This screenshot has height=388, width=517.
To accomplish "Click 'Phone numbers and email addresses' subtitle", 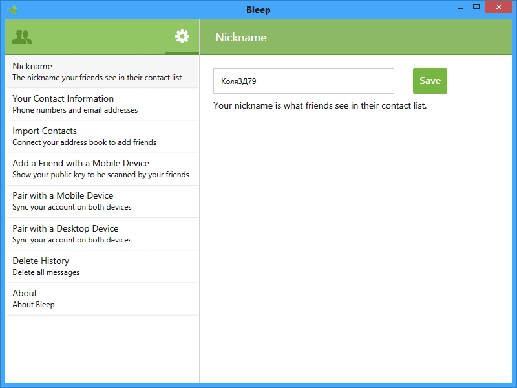I will [x=75, y=110].
